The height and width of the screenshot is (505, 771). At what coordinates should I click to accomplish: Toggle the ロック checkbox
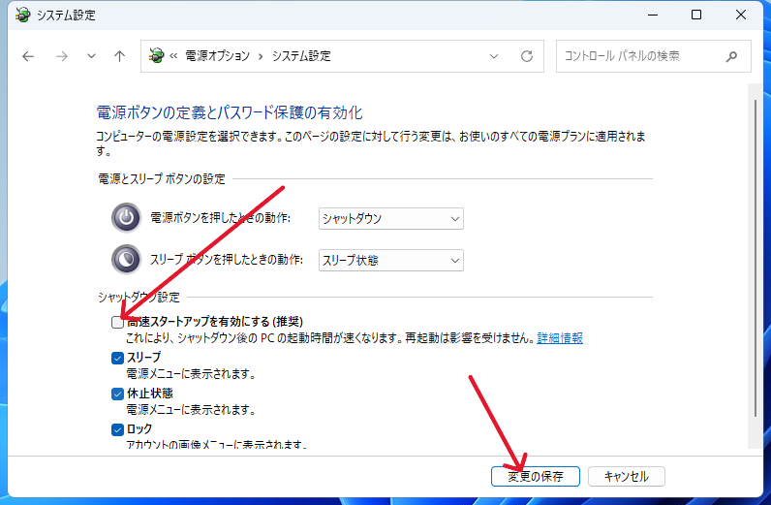117,428
